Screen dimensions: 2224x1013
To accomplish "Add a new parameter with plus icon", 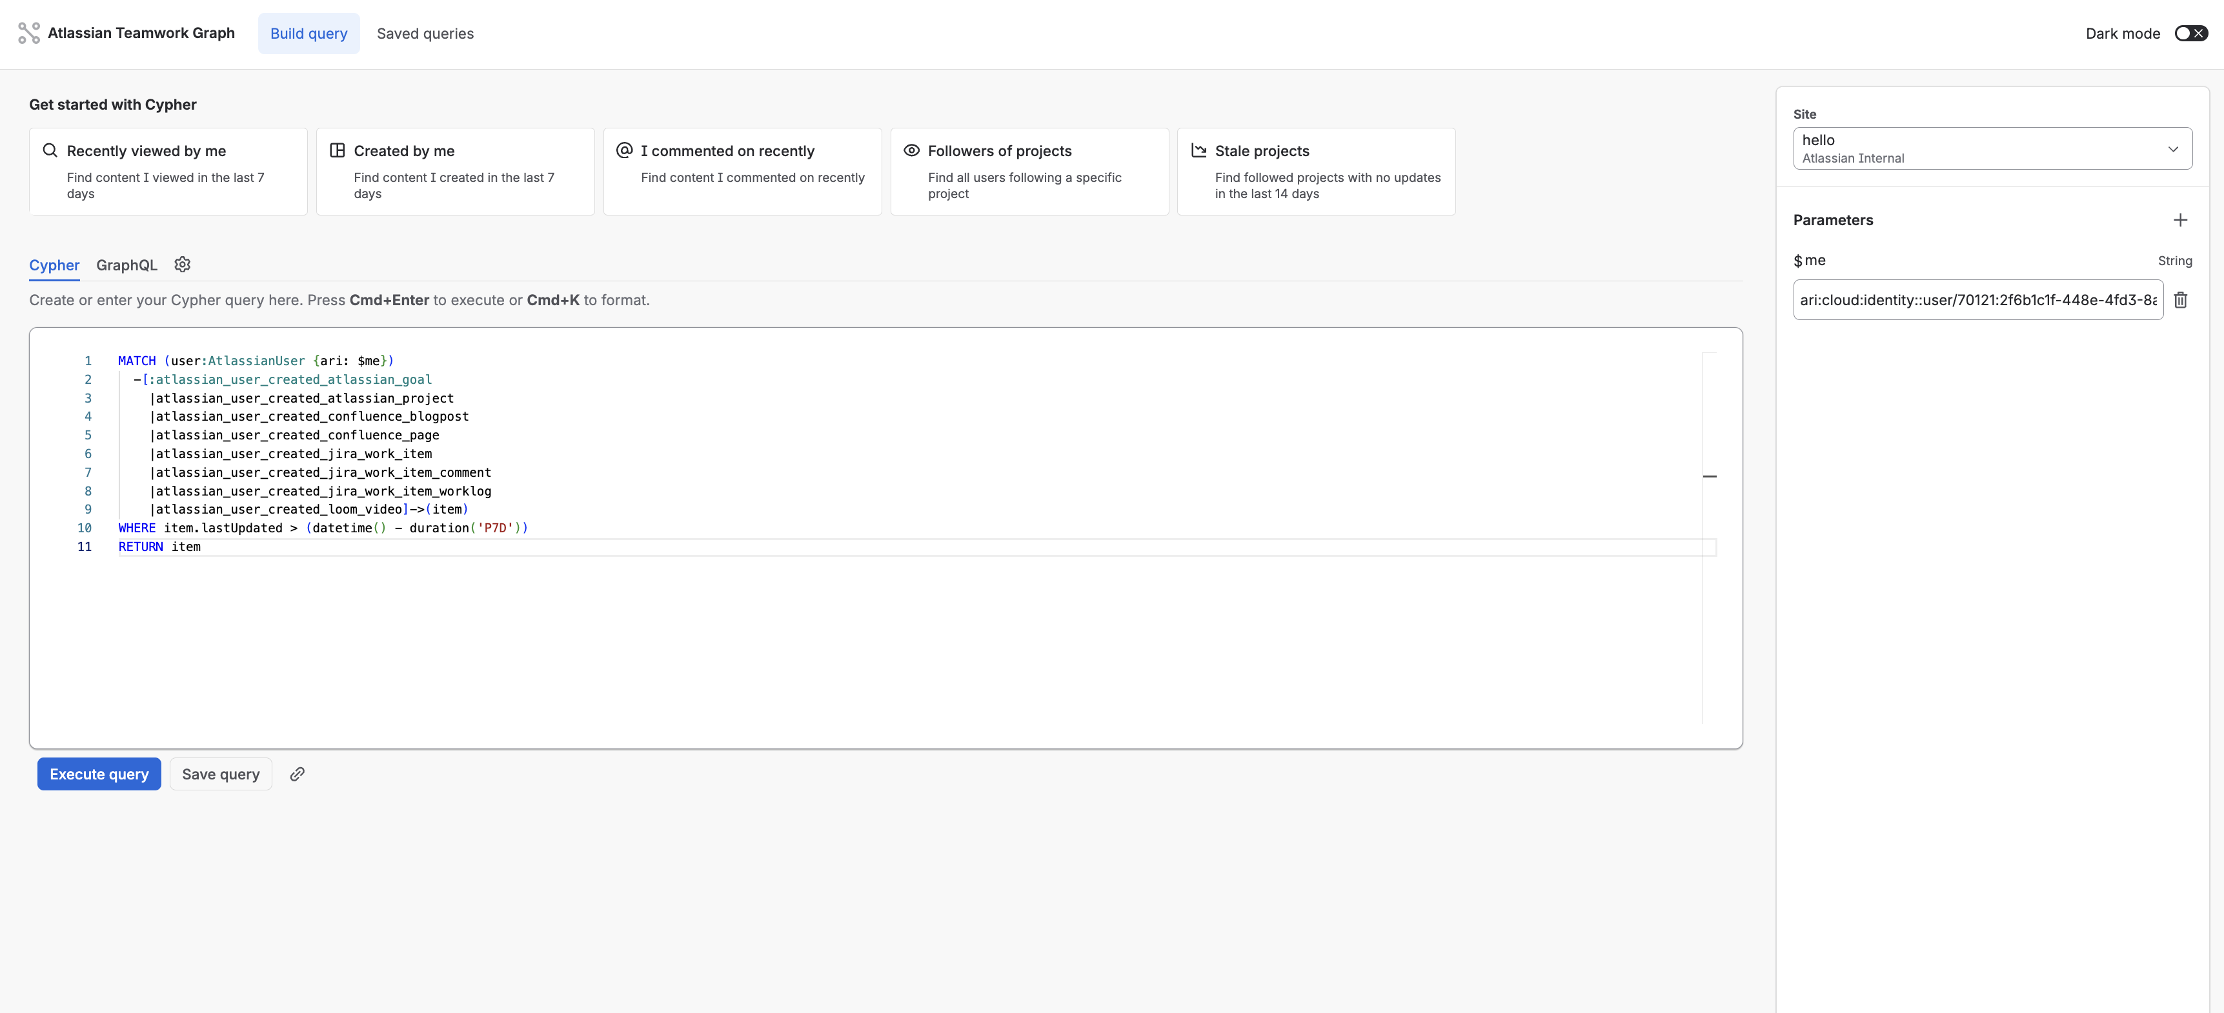I will [2180, 220].
